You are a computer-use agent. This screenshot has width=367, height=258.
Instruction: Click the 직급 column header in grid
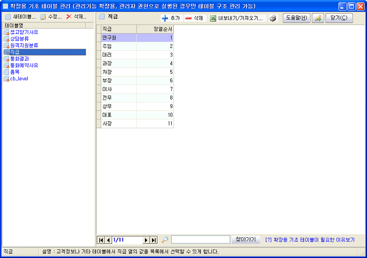pos(119,29)
